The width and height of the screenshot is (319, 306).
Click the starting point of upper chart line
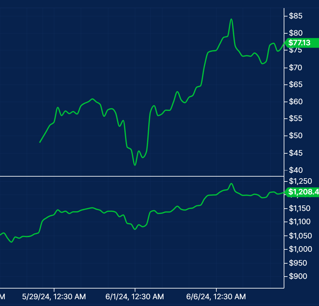40,142
